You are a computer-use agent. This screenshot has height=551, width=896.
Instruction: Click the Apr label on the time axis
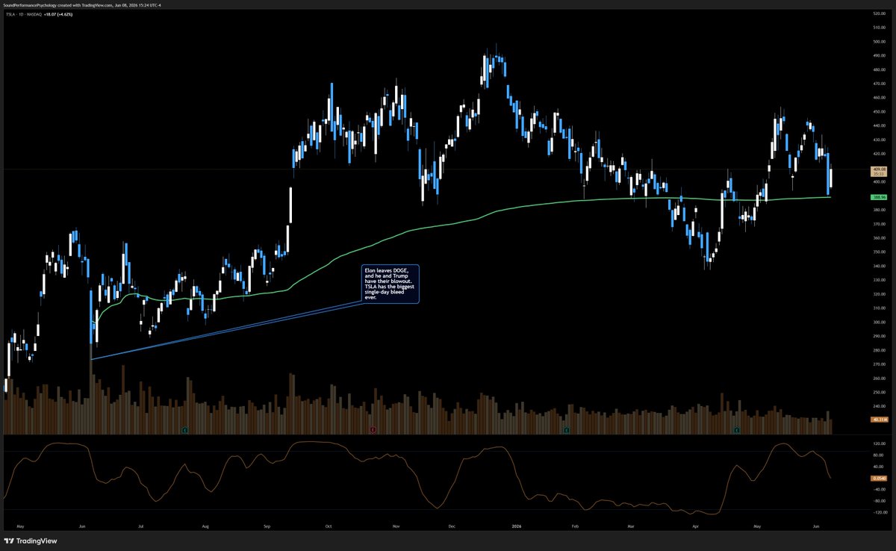point(696,526)
